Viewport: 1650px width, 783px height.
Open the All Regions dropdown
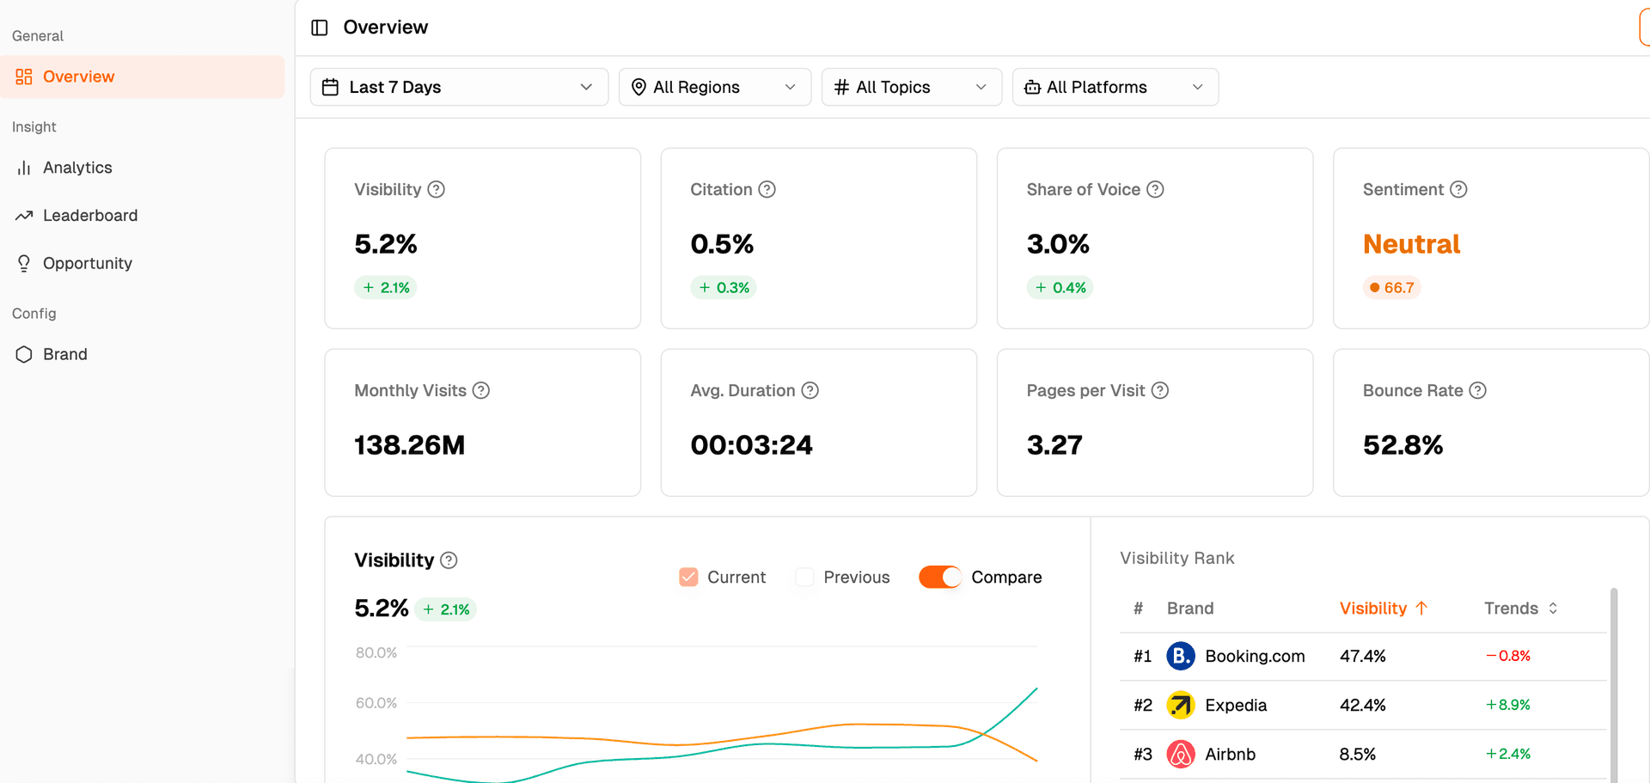[715, 87]
